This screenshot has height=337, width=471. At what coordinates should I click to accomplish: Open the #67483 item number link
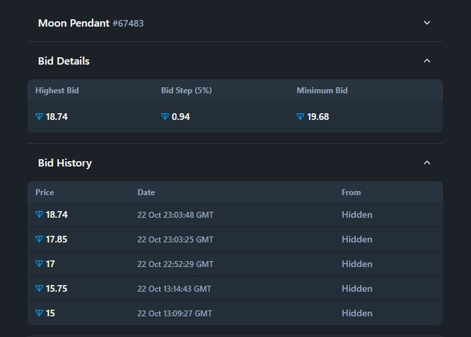(x=128, y=23)
